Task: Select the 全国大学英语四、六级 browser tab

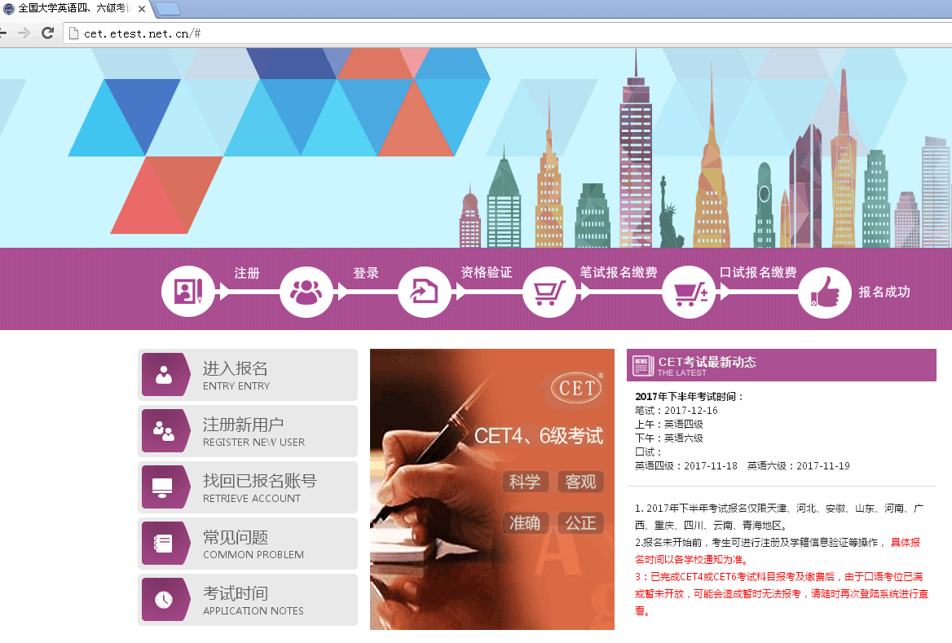Action: click(73, 10)
